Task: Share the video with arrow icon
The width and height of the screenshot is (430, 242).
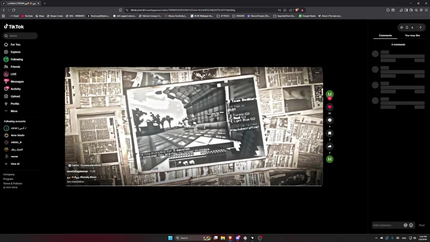Action: tap(330, 146)
